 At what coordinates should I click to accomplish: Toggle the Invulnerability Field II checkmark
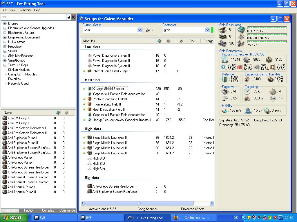[x=84, y=104]
